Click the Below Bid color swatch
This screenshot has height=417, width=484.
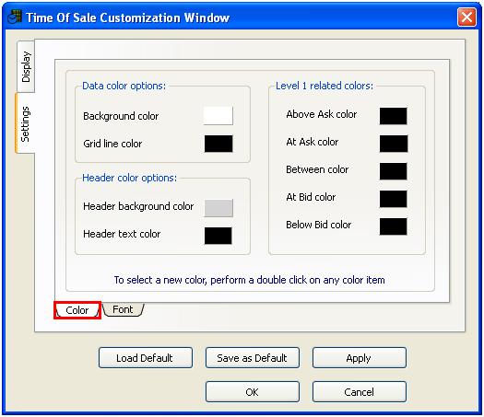coord(393,226)
